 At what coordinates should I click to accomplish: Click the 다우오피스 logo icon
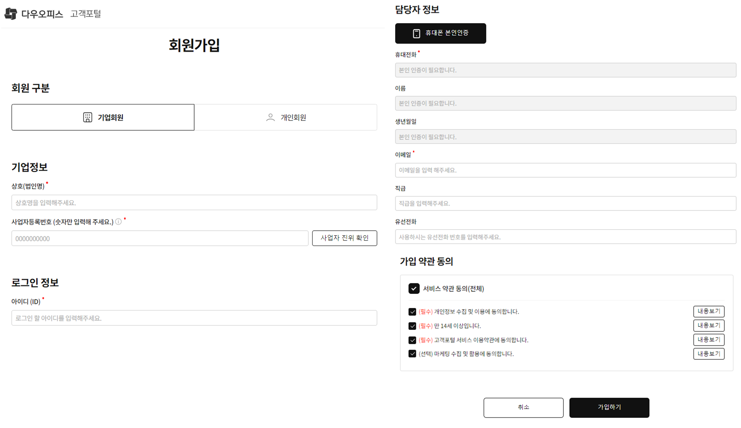[11, 14]
